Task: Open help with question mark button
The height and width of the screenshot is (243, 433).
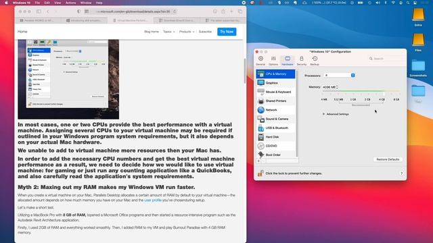Action: click(401, 173)
